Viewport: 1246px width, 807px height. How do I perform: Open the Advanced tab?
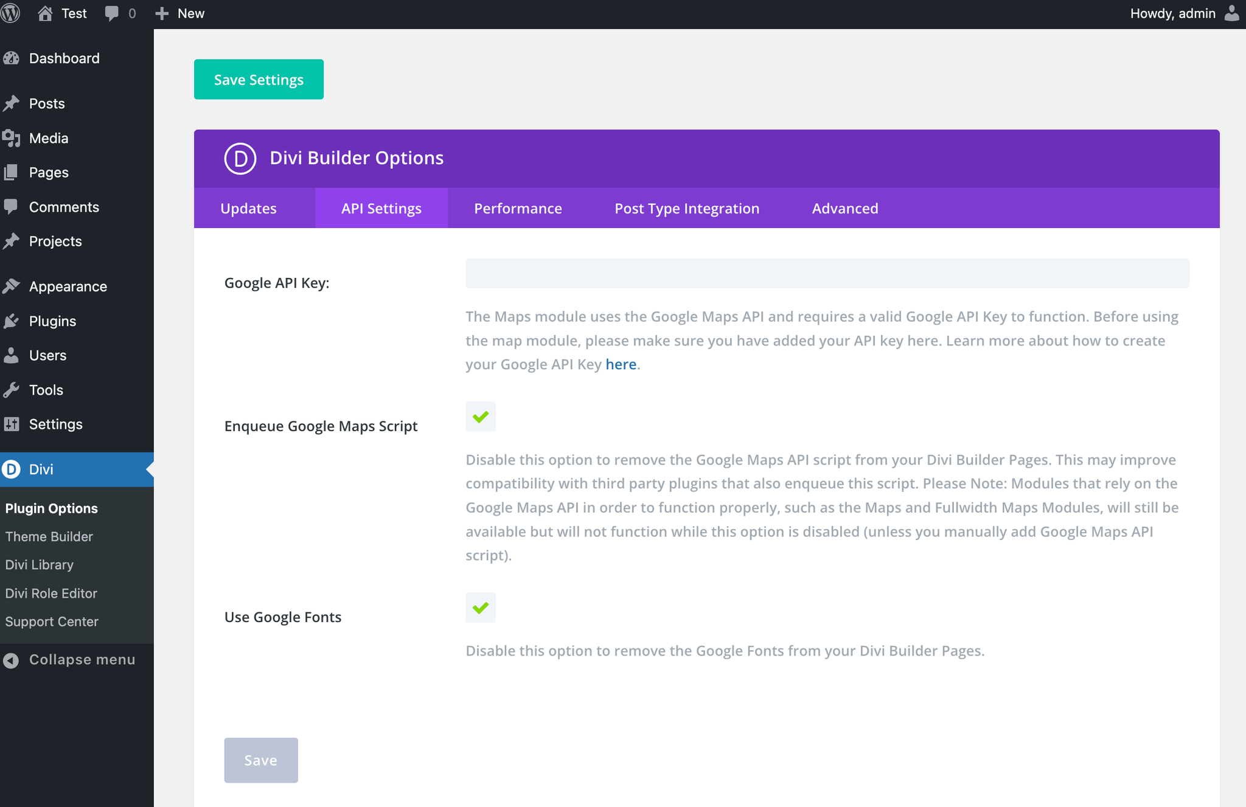point(844,208)
